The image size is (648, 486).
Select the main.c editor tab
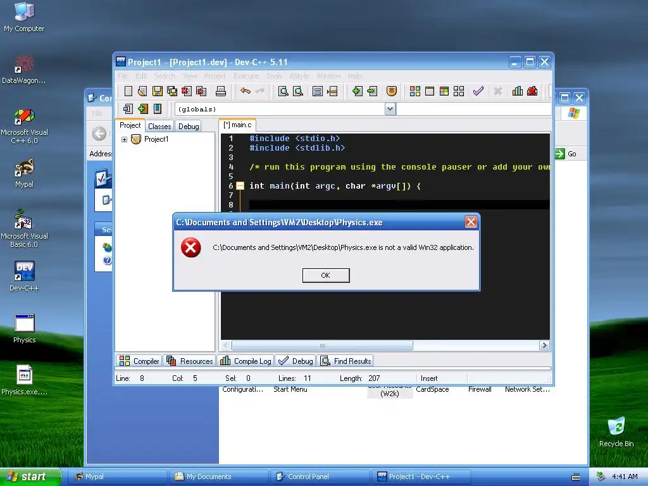pyautogui.click(x=238, y=125)
